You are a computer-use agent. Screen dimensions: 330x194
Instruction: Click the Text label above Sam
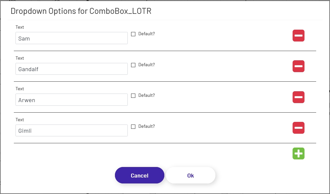coord(19,27)
